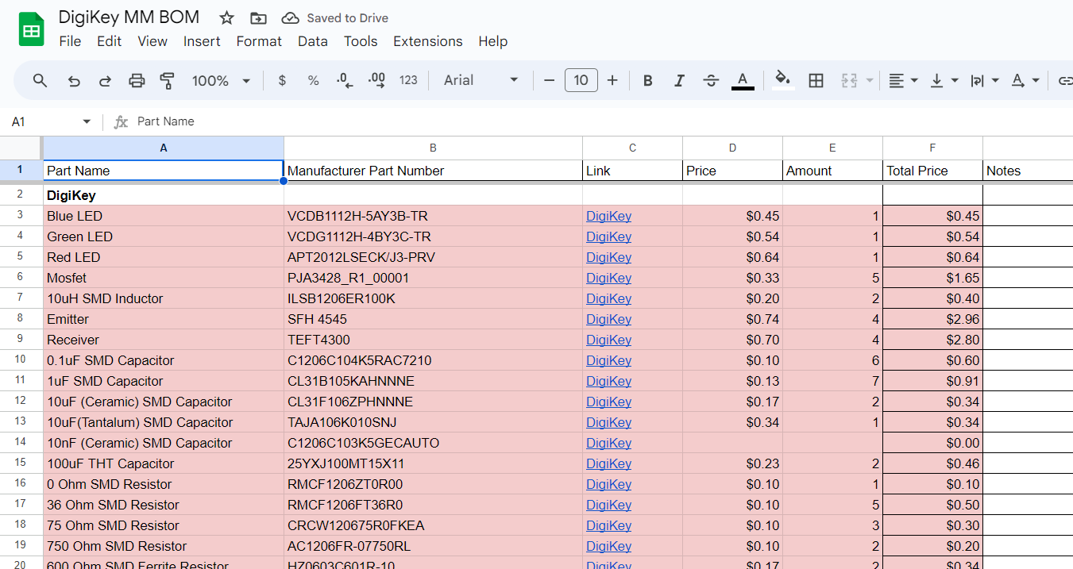Image resolution: width=1073 pixels, height=569 pixels.
Task: Increase font size with plus button
Action: coord(612,80)
